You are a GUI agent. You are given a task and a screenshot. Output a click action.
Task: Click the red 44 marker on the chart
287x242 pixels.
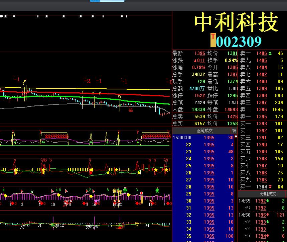click(131, 110)
